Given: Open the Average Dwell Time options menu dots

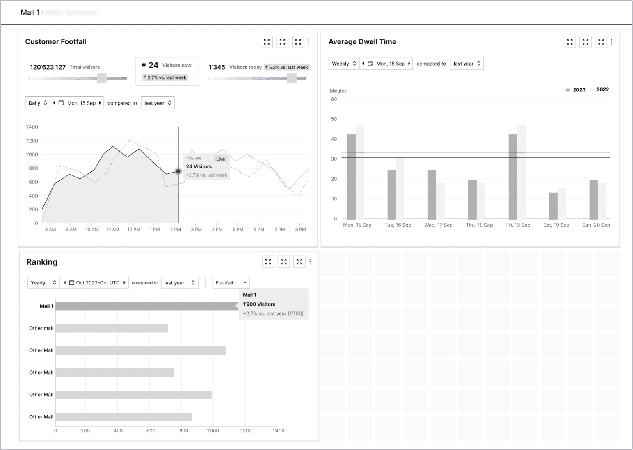Looking at the screenshot, I should (612, 42).
